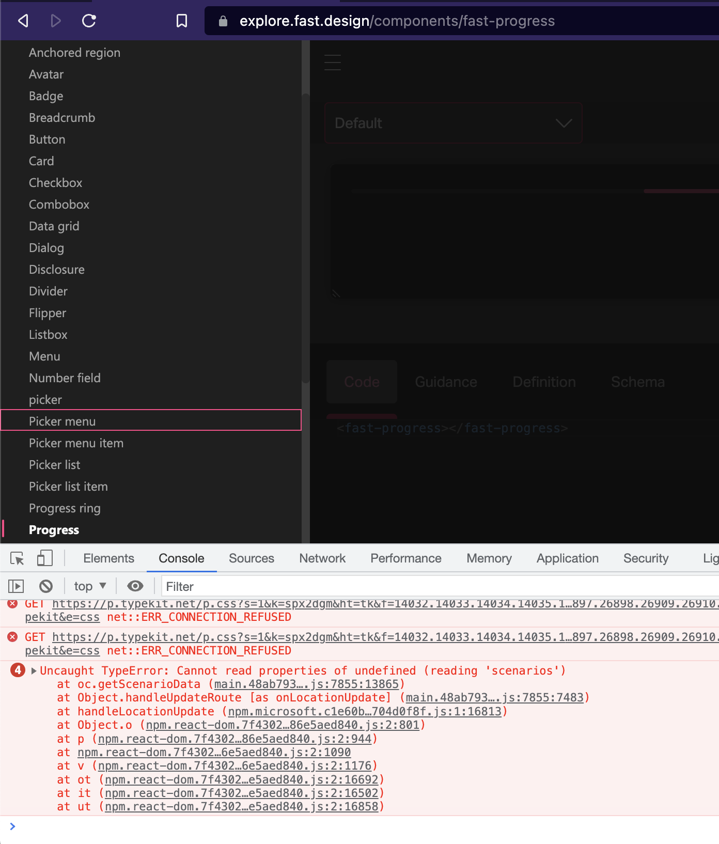Open the getScenarioData main.48ab793 js:7855:13865 link

coord(306,684)
